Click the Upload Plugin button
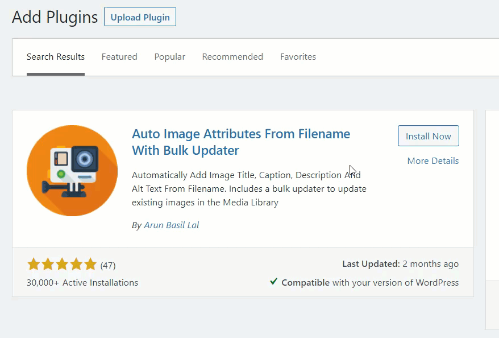Screen dimensions: 499x338 [x=140, y=17]
